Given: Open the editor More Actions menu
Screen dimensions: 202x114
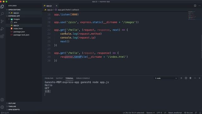Looking at the screenshot, I should point(199,6).
